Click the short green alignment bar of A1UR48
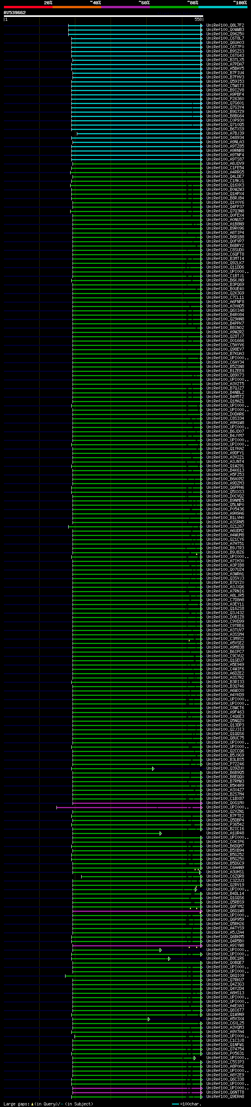251x1107 pixels. click(x=117, y=833)
